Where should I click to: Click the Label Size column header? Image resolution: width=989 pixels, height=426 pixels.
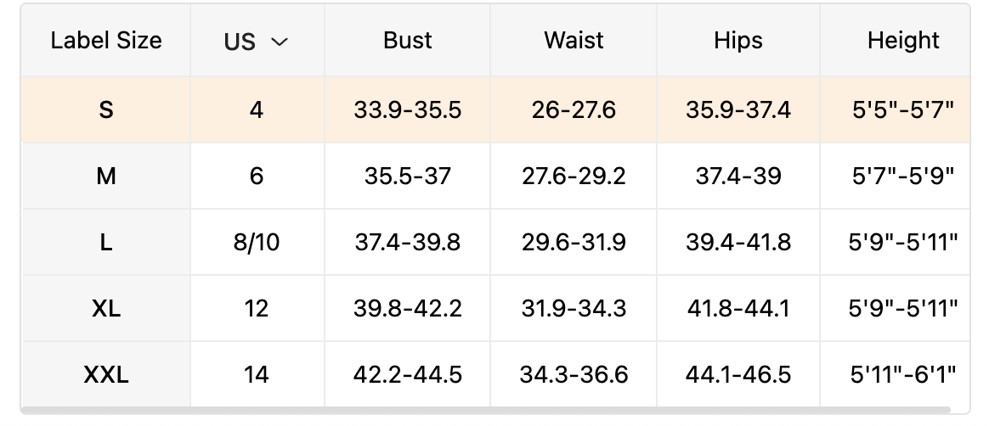tap(106, 41)
